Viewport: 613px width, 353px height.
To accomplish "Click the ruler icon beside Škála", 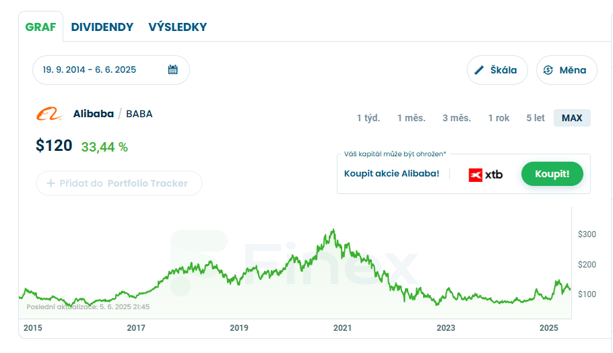I will click(479, 70).
